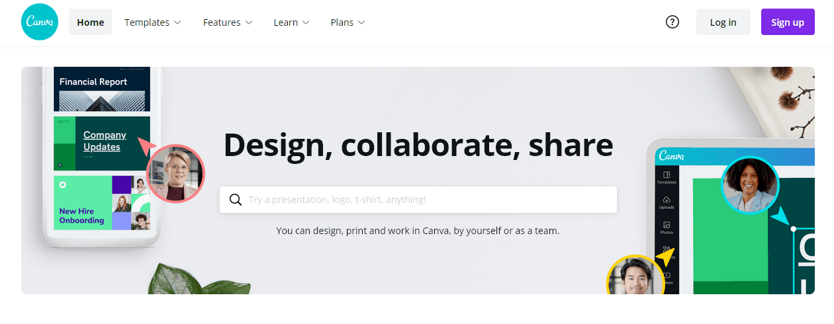834x324 pixels.
Task: Go to the Home tab
Action: click(x=91, y=22)
